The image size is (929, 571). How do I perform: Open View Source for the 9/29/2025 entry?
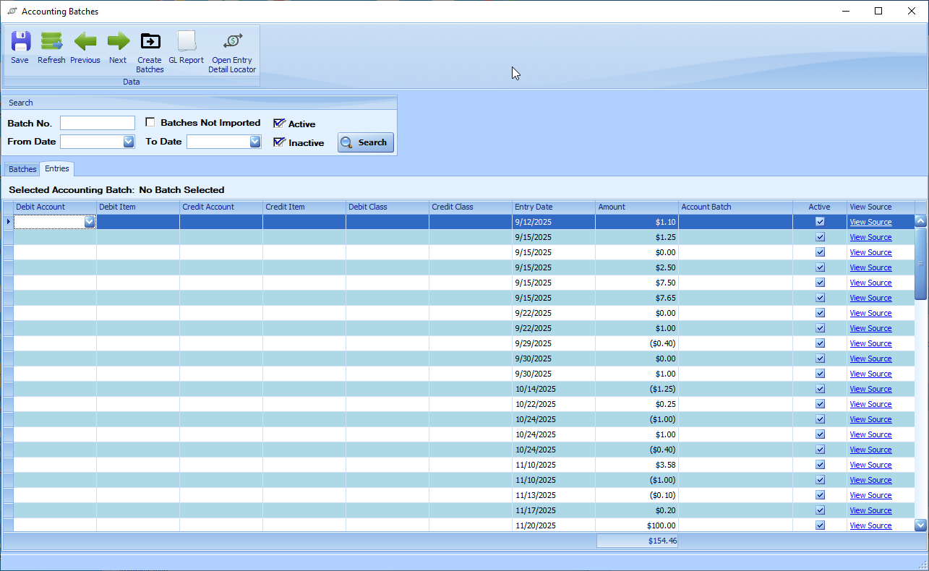pos(870,343)
